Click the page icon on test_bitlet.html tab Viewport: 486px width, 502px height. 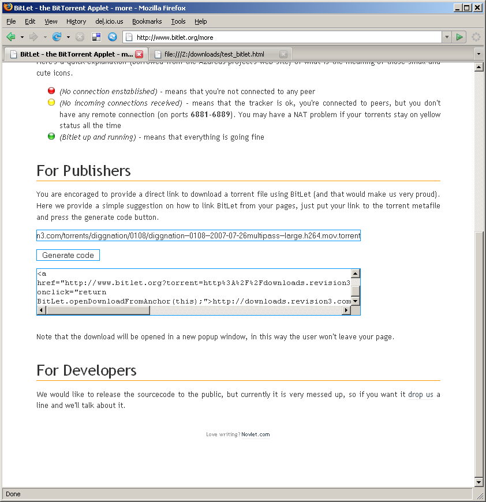(x=158, y=54)
